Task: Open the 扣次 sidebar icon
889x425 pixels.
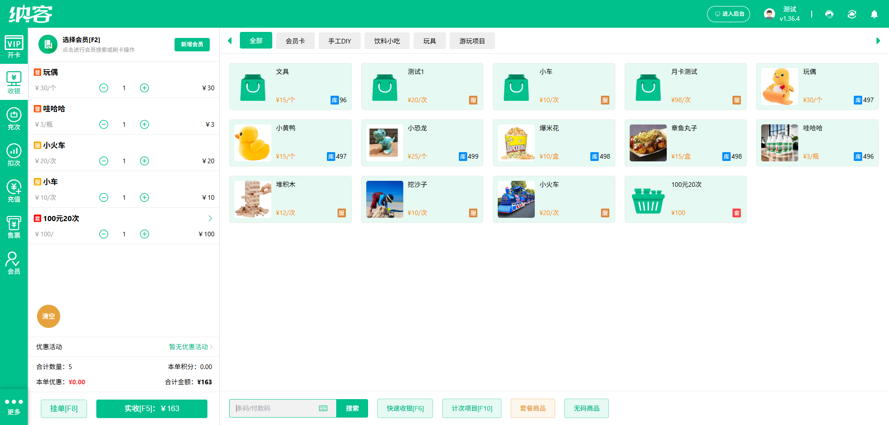Action: point(14,155)
